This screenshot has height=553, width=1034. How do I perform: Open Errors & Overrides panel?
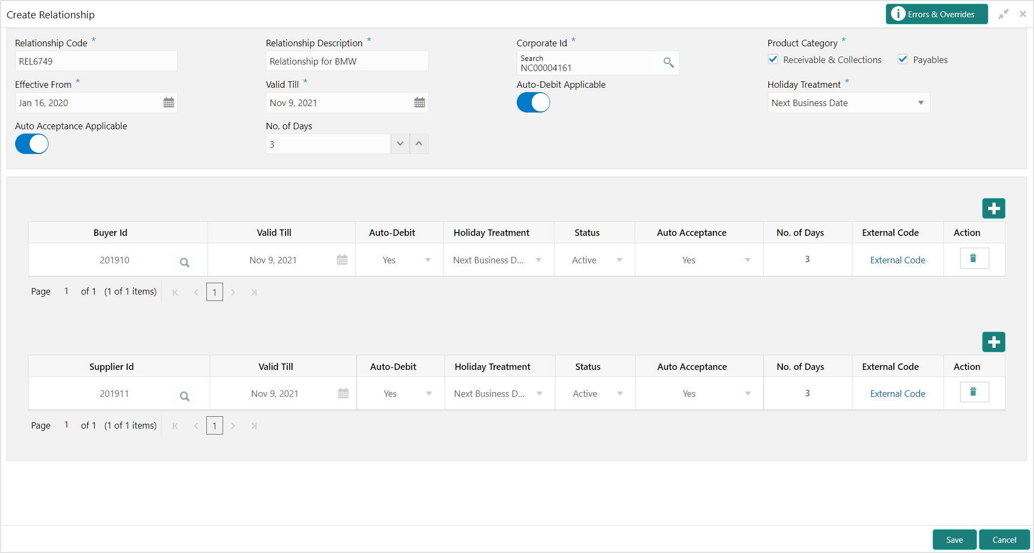(936, 15)
